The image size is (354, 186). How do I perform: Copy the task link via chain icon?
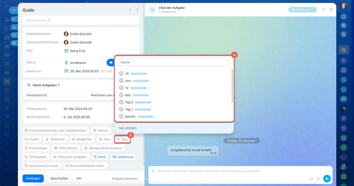(x=14, y=19)
